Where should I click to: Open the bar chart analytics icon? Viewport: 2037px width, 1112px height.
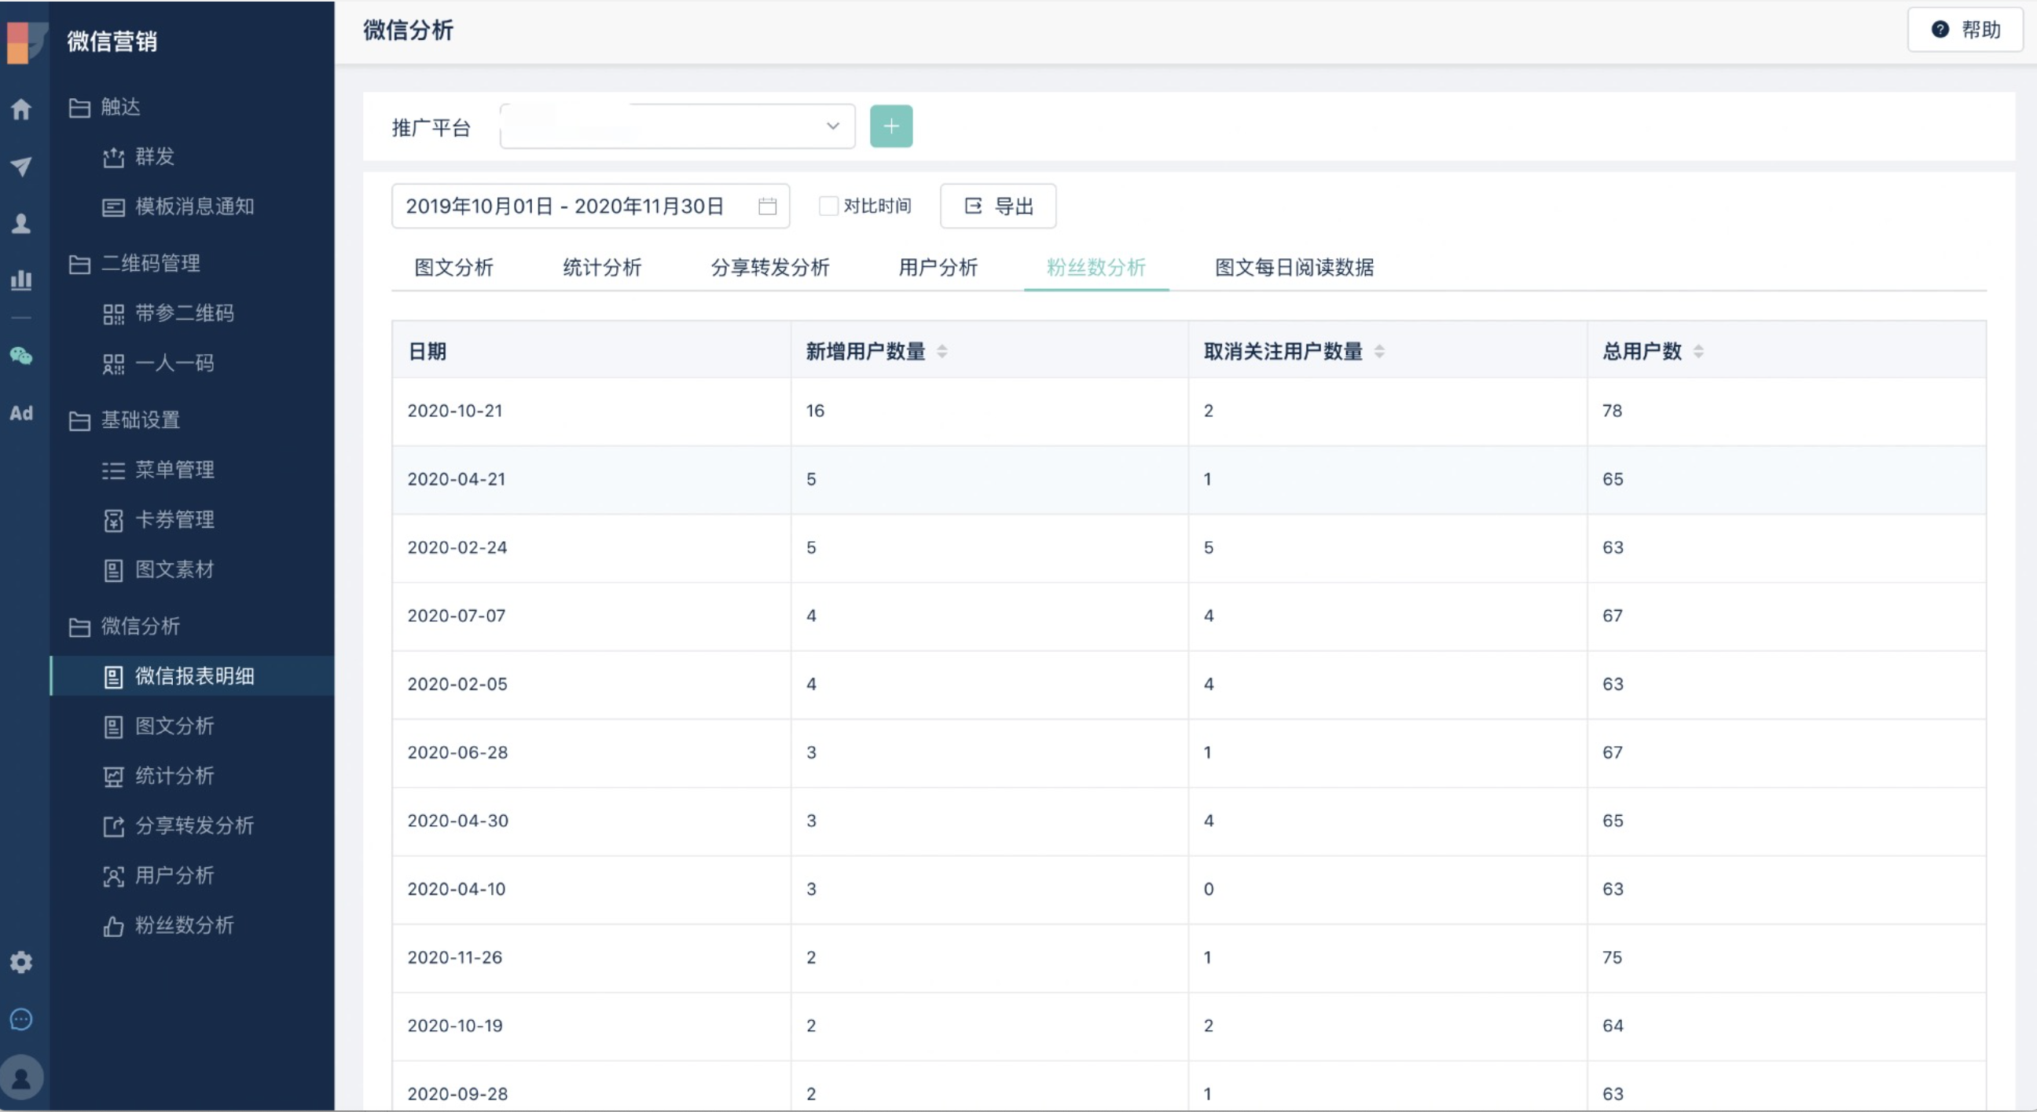21,280
